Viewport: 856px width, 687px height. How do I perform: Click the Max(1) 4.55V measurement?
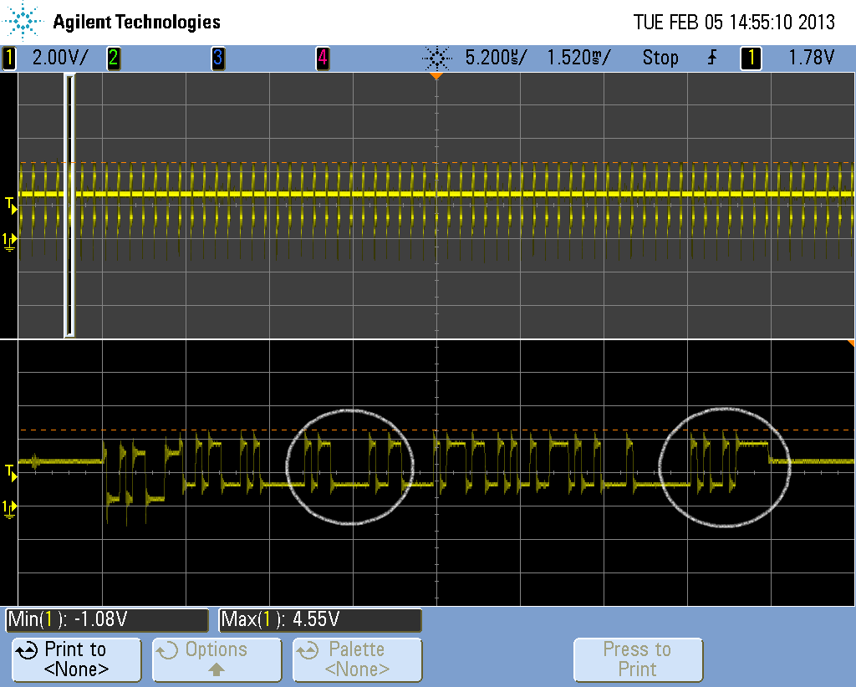[320, 620]
